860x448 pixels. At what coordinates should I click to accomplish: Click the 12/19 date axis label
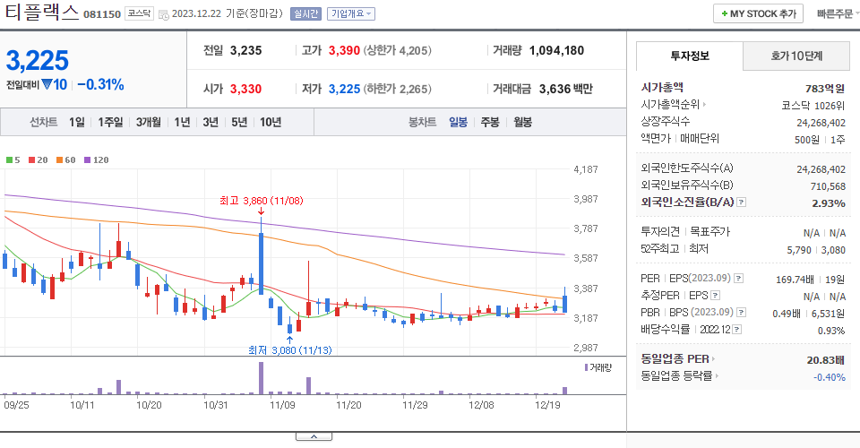547,405
